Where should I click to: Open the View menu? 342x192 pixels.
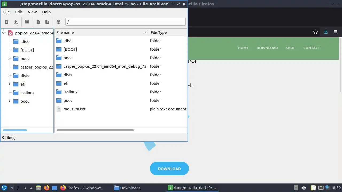(x=32, y=12)
